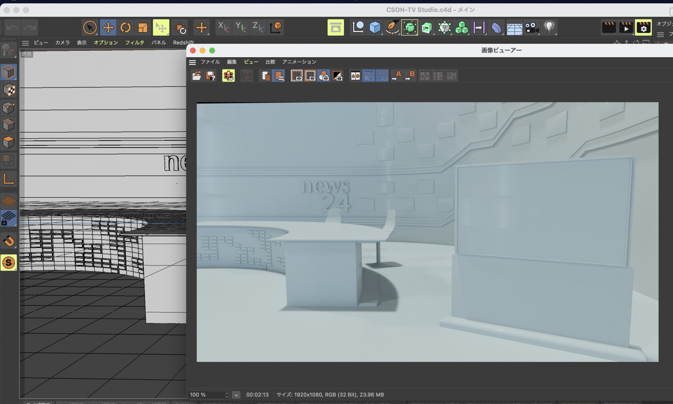This screenshot has width=673, height=404.
Task: Click the Save Image As button
Action: (x=211, y=76)
